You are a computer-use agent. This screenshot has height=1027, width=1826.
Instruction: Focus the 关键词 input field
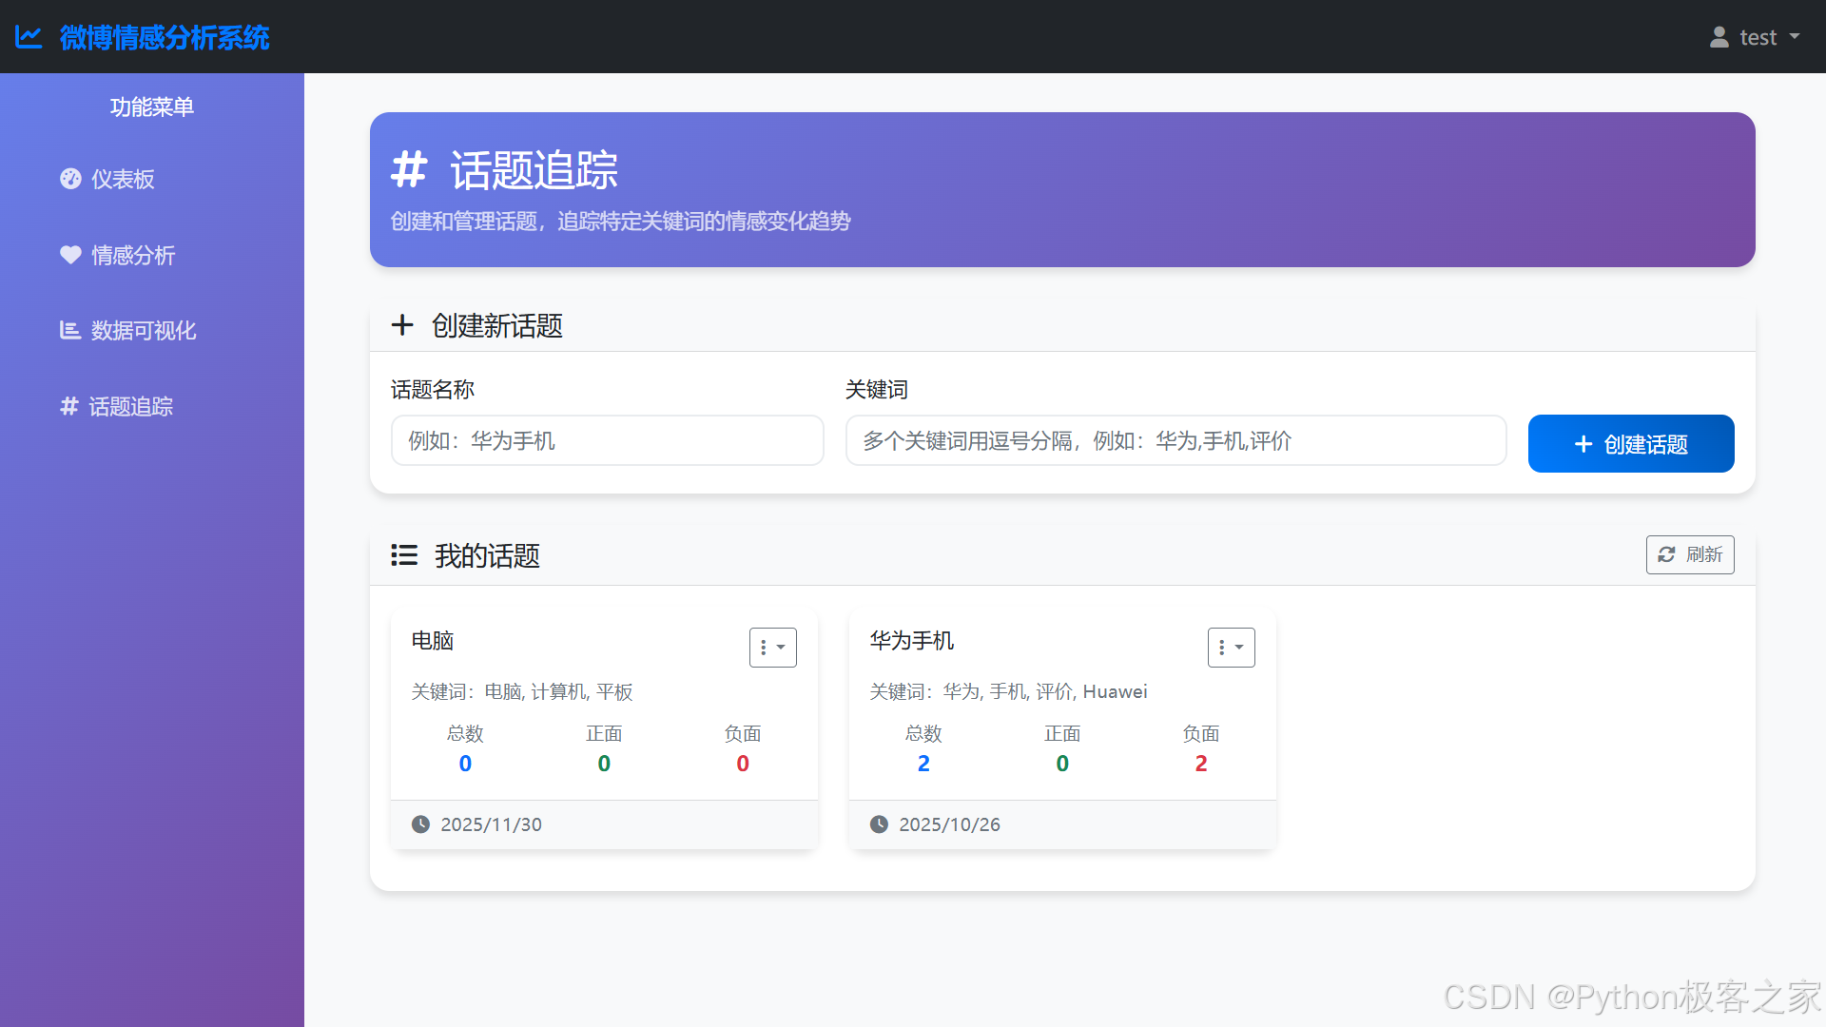coord(1175,440)
